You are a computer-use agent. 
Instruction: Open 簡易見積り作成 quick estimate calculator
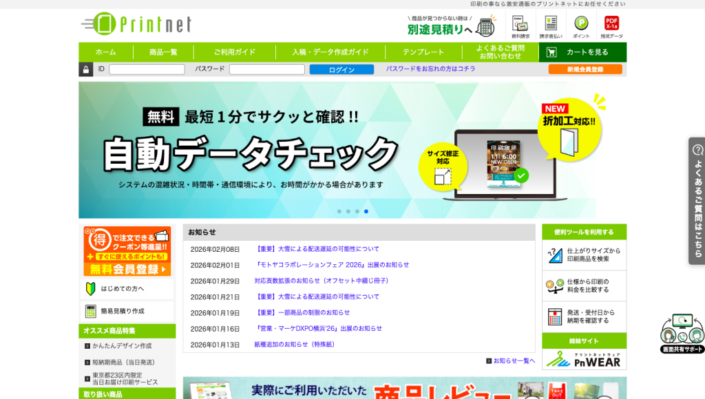point(127,311)
